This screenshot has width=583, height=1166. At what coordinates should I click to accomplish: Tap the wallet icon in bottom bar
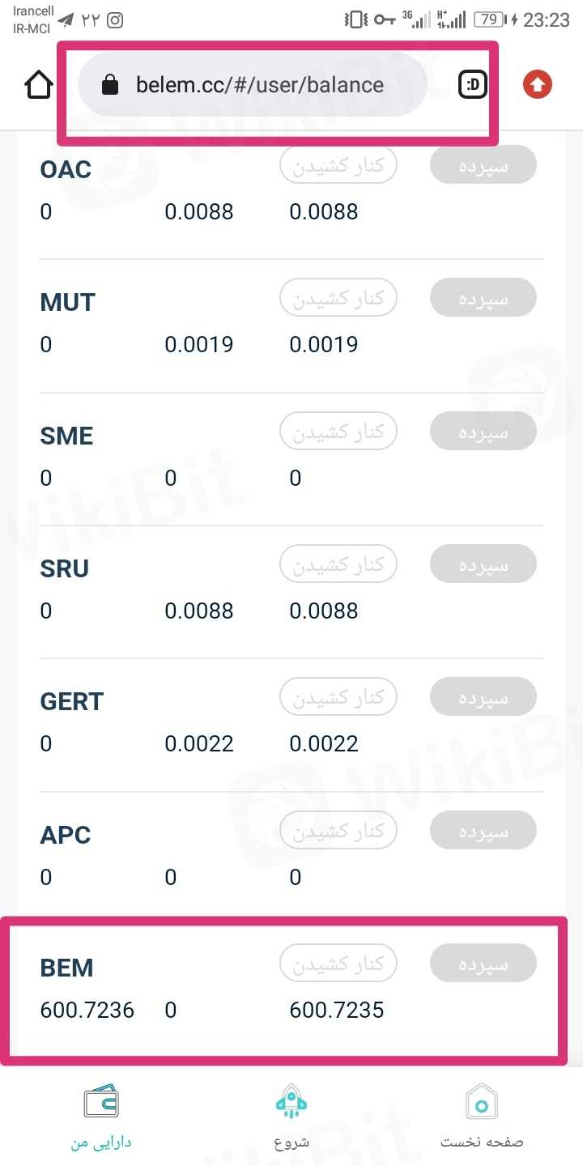click(101, 1102)
